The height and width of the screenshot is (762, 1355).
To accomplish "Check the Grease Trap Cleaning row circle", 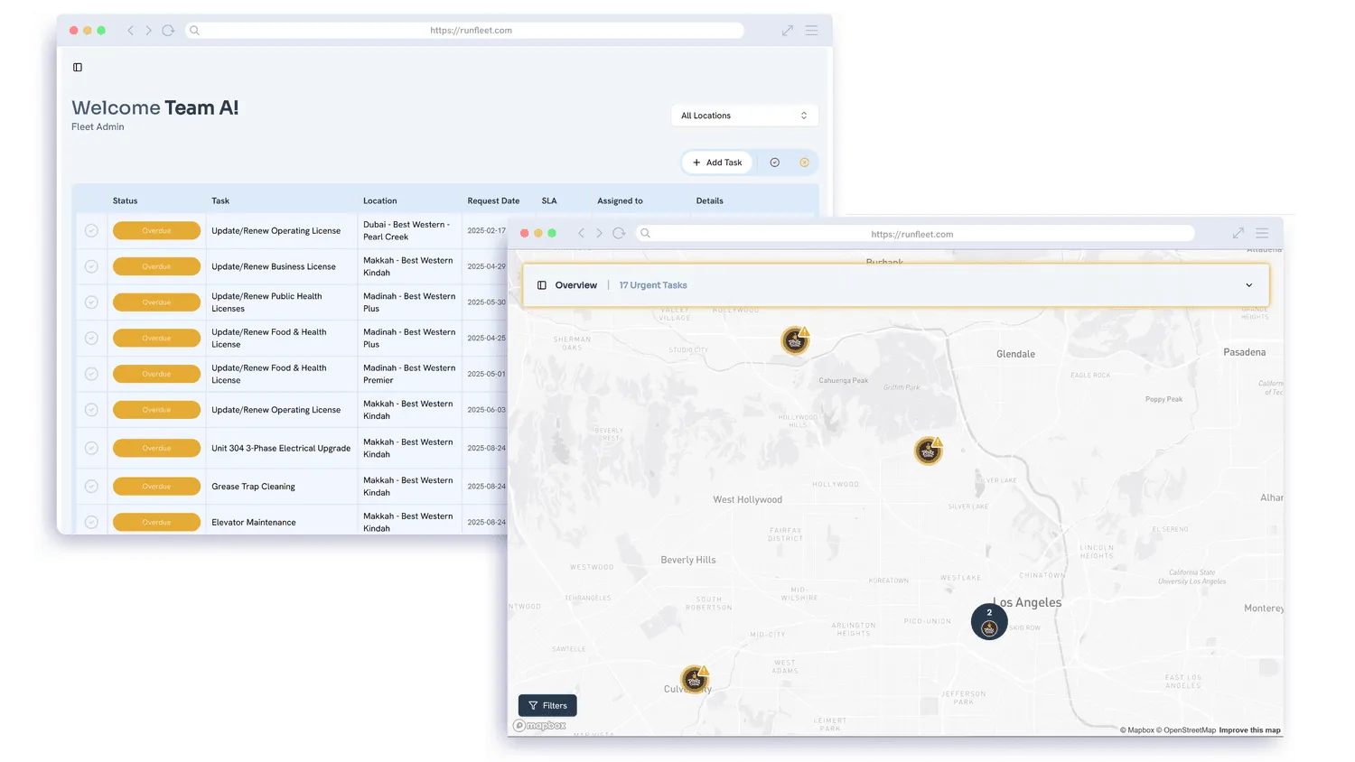I will click(91, 487).
